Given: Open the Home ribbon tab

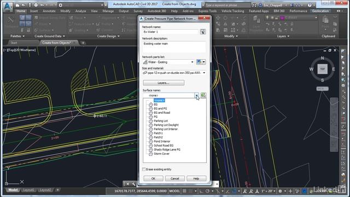Looking at the screenshot, I should click(x=21, y=11).
